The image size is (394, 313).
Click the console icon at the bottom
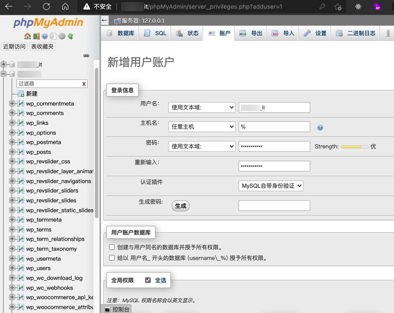107,309
